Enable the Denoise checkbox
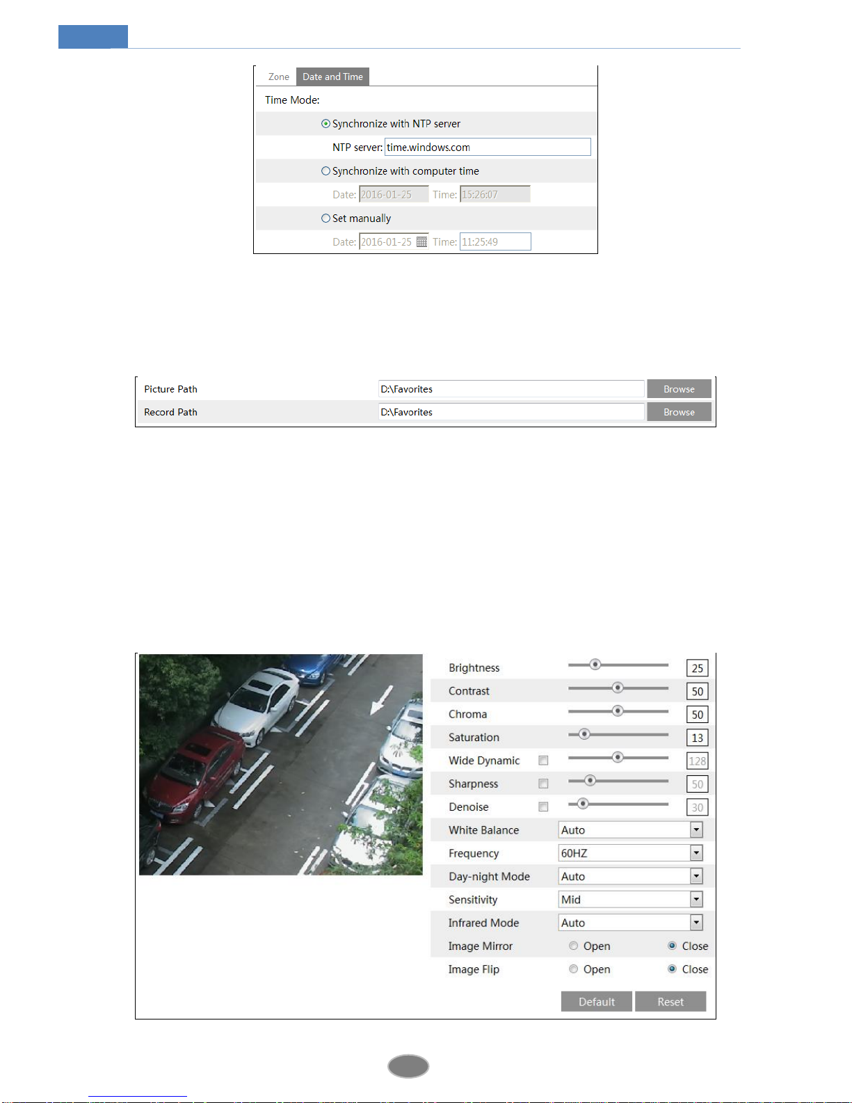 543,807
